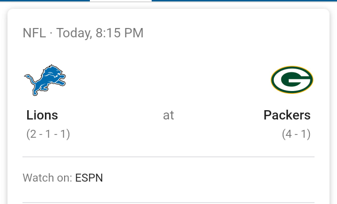Open the Lions team name

point(42,115)
